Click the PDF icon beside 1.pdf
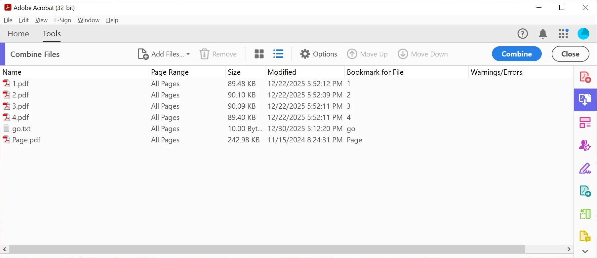Screen dimensions: 597x258 (x=6, y=84)
